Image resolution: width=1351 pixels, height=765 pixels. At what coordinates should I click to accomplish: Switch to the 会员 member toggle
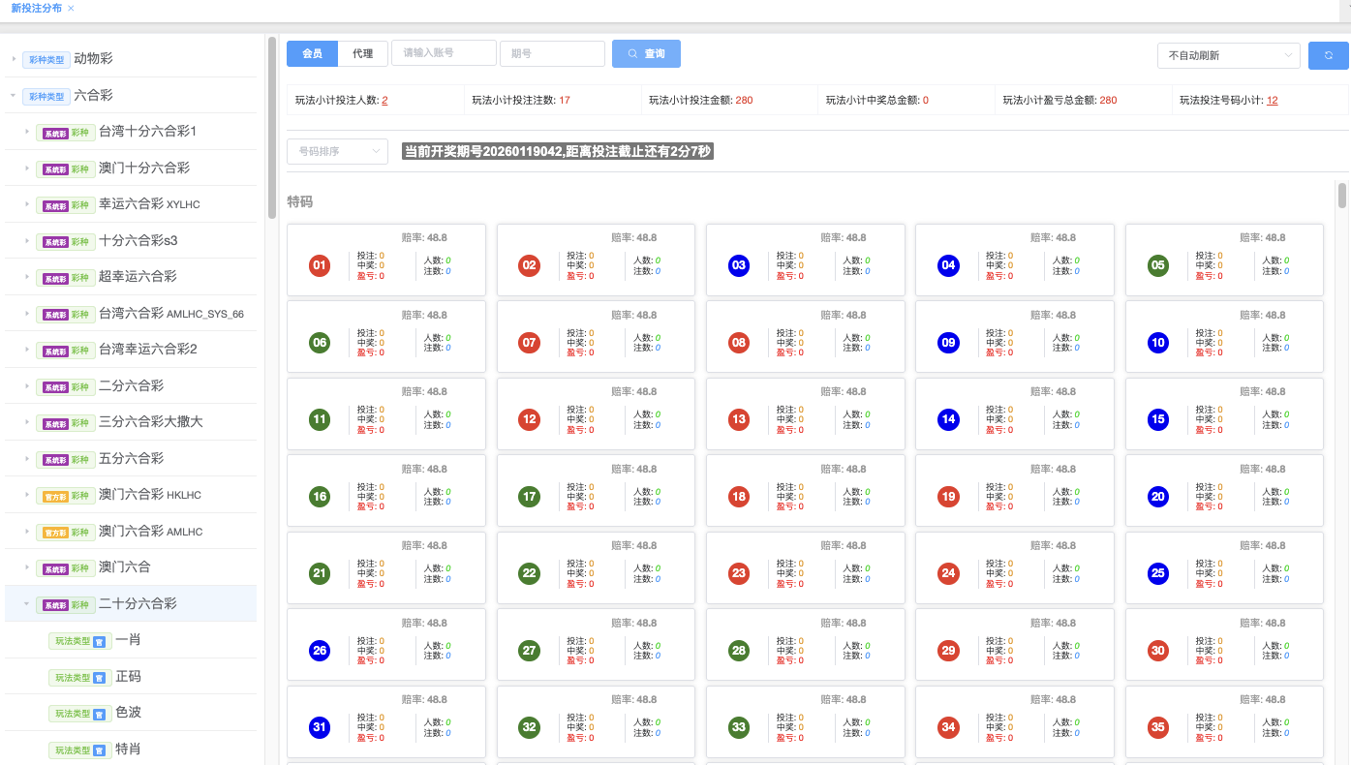(312, 54)
